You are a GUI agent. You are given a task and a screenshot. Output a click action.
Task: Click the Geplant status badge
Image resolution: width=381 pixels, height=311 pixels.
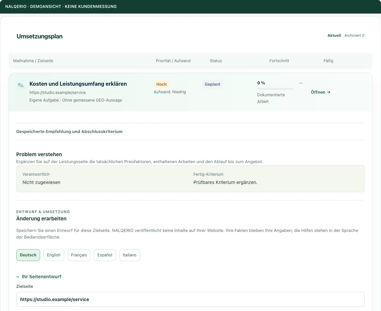point(212,84)
